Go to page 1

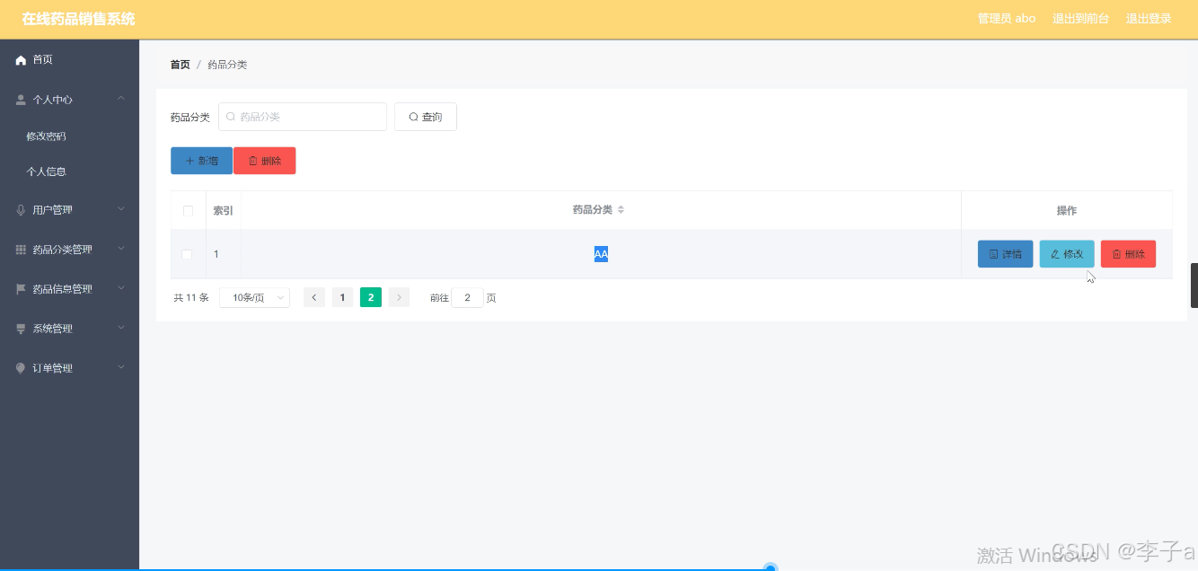342,298
